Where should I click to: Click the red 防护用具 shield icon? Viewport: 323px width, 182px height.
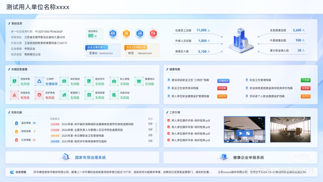(39, 95)
